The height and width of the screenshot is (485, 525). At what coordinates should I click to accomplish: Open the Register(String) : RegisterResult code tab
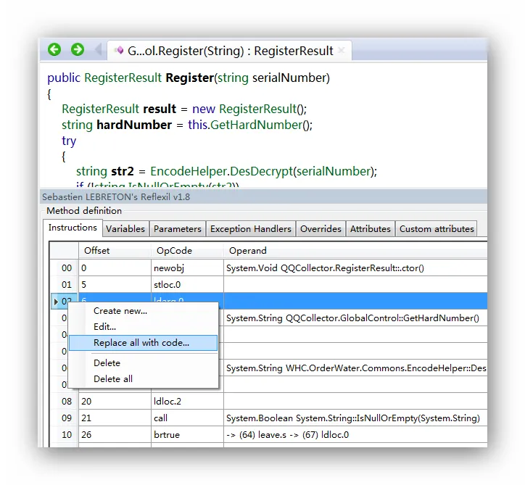[230, 51]
